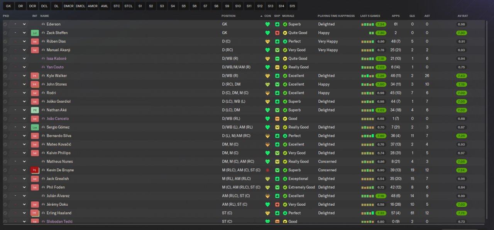Screen dimensions: 494x230
Task: Open the position dropdown chevron for Sergio Gómez
Action: pyautogui.click(x=24, y=127)
